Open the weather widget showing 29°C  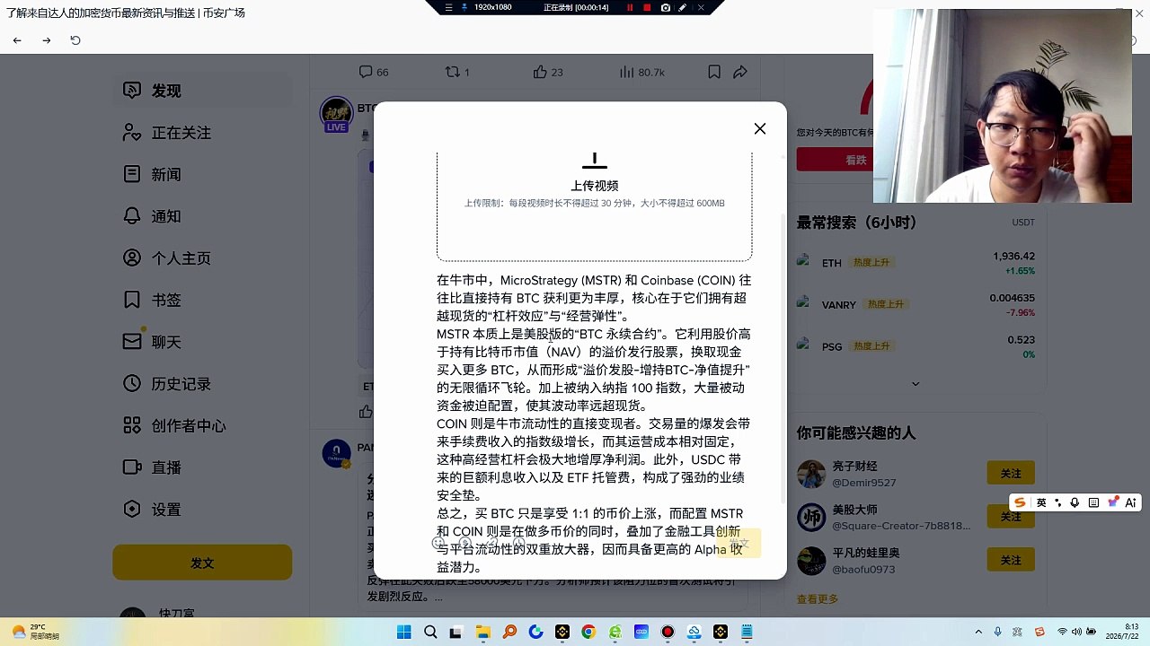click(36, 632)
